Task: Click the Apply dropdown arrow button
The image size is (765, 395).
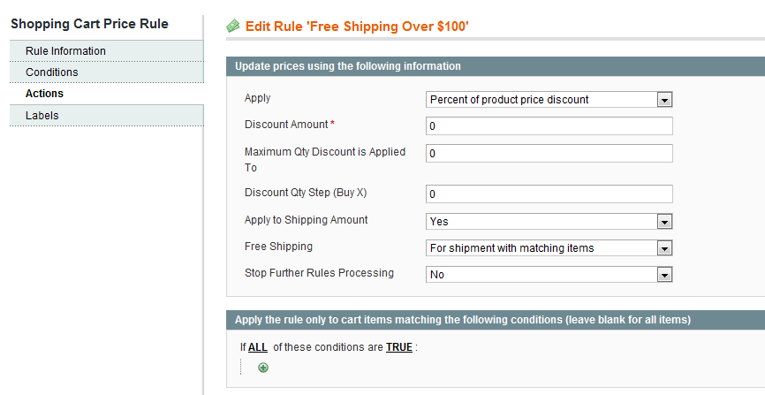Action: point(664,100)
